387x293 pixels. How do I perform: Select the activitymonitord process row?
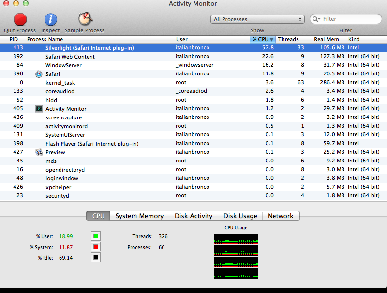[x=193, y=126]
